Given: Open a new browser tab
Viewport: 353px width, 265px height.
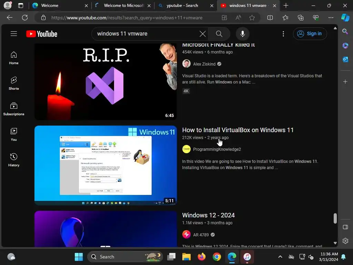Looking at the screenshot, I should tap(286, 6).
